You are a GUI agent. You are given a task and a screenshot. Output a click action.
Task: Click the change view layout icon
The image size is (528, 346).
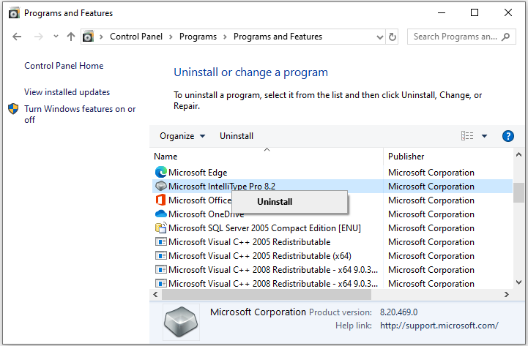pos(467,136)
